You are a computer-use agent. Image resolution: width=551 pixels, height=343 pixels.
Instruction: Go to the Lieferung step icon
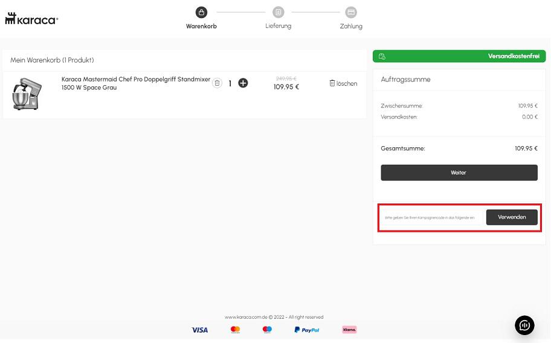(279, 12)
